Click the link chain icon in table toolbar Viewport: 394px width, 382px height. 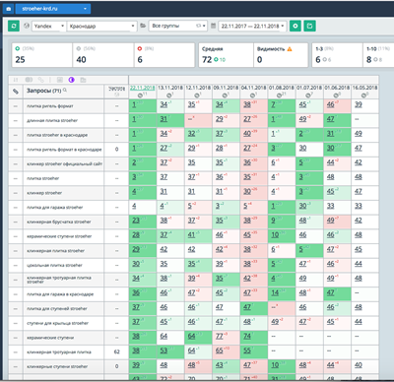pos(40,80)
